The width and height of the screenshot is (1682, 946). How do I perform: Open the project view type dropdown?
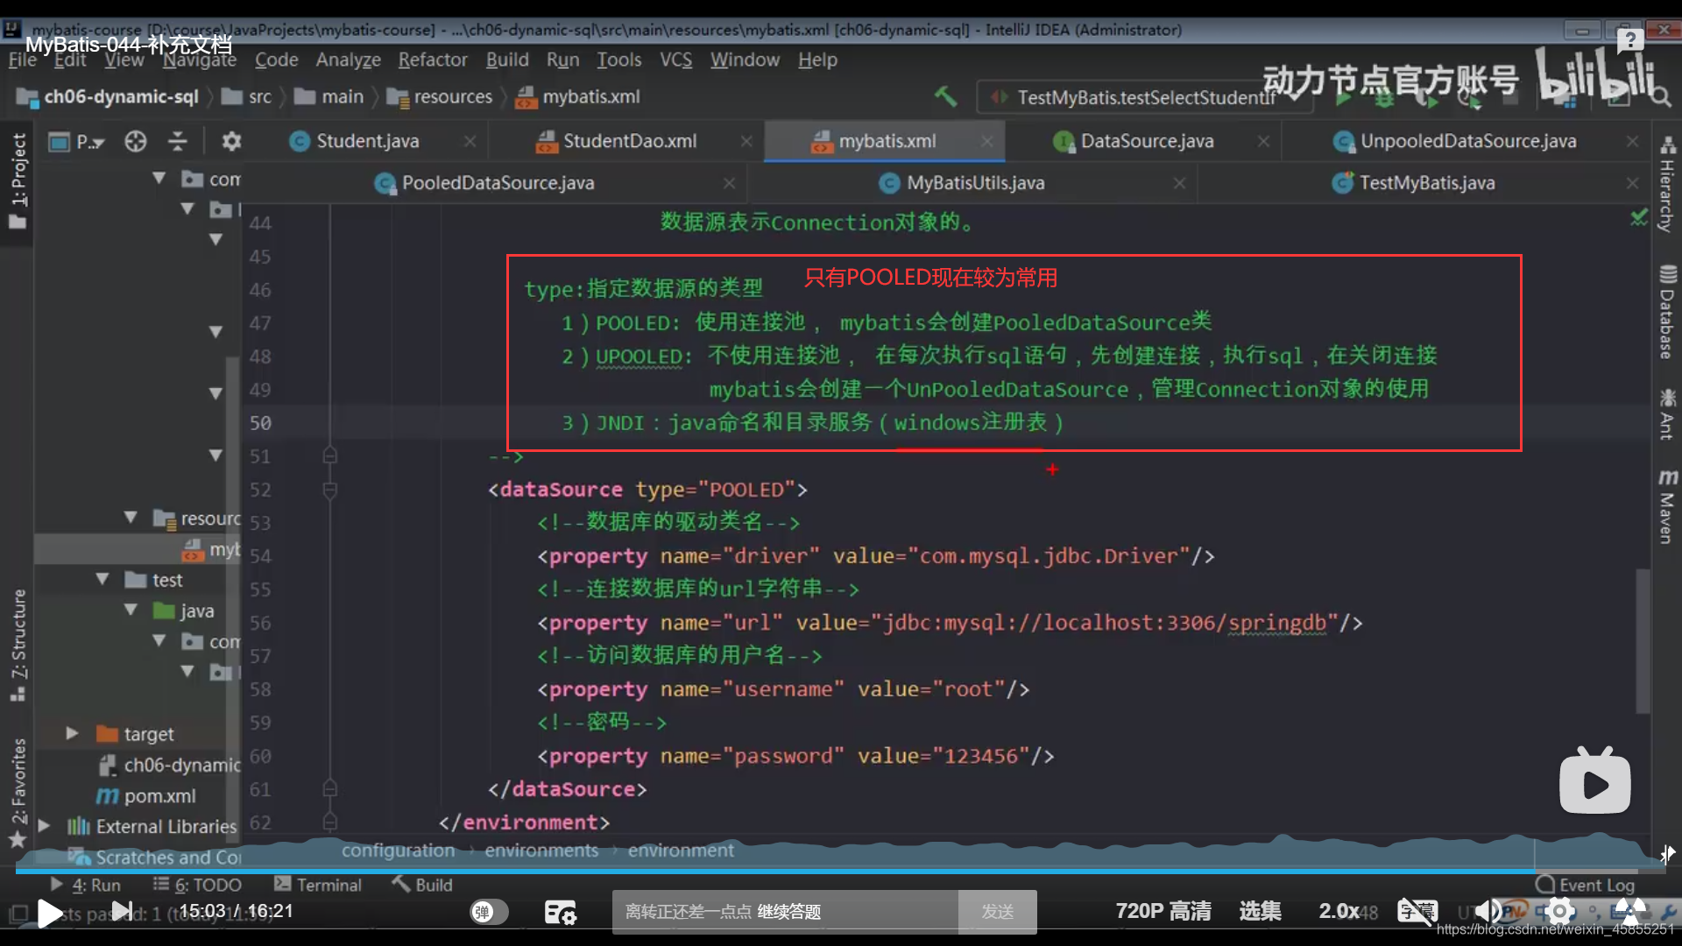pos(77,141)
